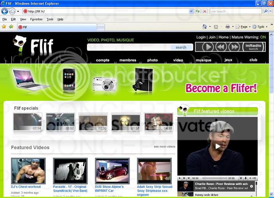
Task: Click the Login link
Action: pos(201,37)
